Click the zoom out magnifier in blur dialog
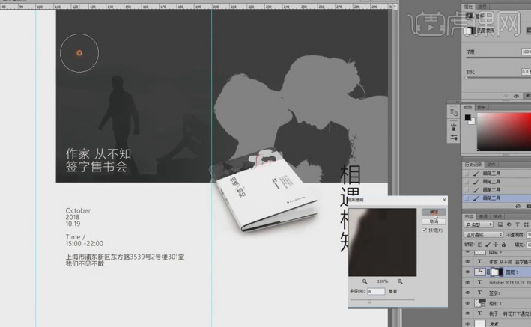Viewport: 531px width, 327px height. click(365, 281)
